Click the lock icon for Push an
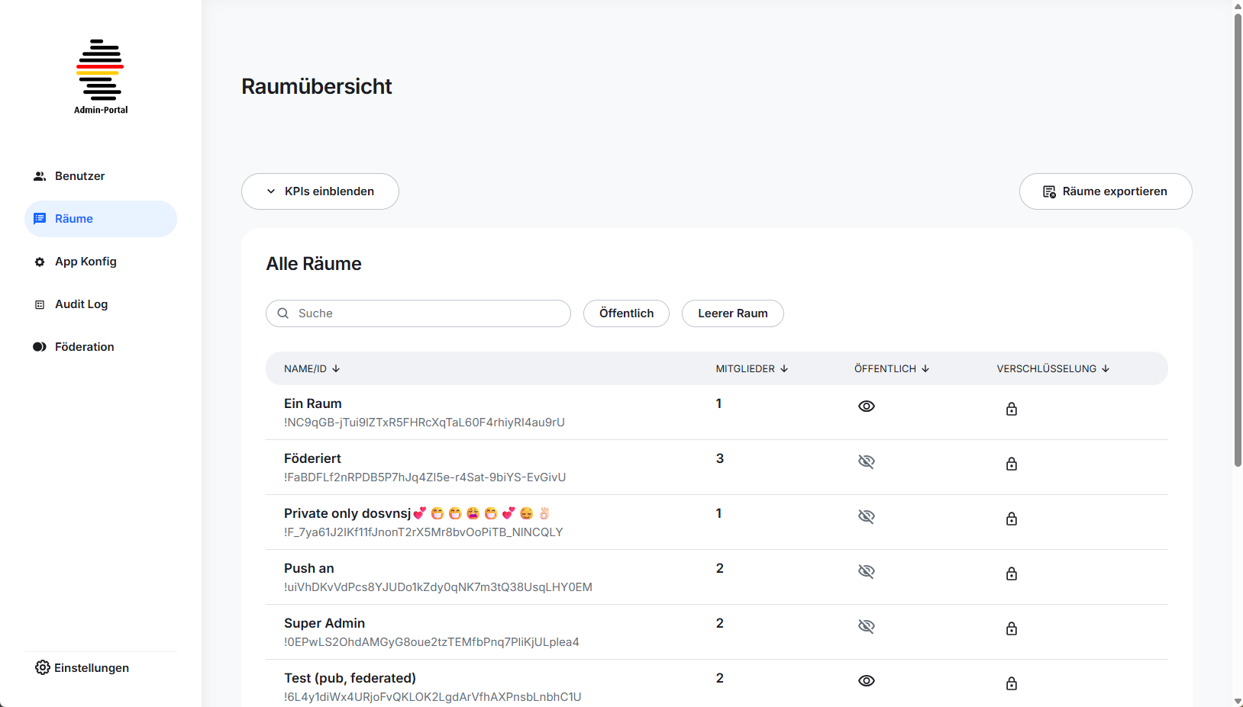Image resolution: width=1243 pixels, height=707 pixels. click(x=1012, y=574)
